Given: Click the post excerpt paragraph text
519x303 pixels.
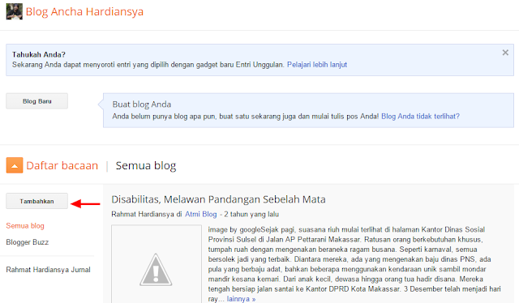Looking at the screenshot, I should point(354,264).
